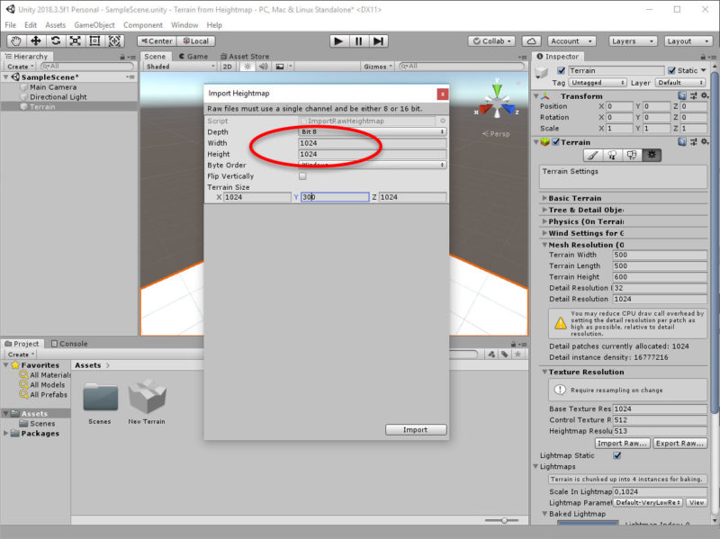Select the Rect Transform tool
This screenshot has height=539, width=720.
tap(94, 40)
